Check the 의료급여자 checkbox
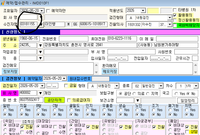 [x=69, y=100]
